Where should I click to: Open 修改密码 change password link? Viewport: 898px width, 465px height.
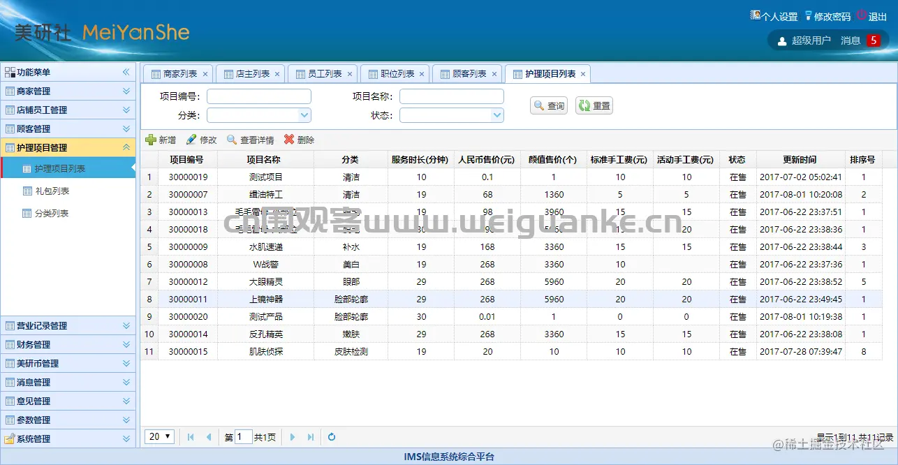click(x=827, y=16)
